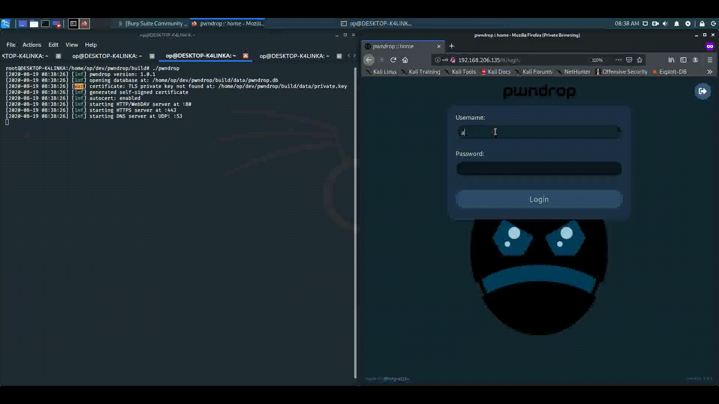Click the bookmark star icon in address bar
719x404 pixels.
coord(640,60)
